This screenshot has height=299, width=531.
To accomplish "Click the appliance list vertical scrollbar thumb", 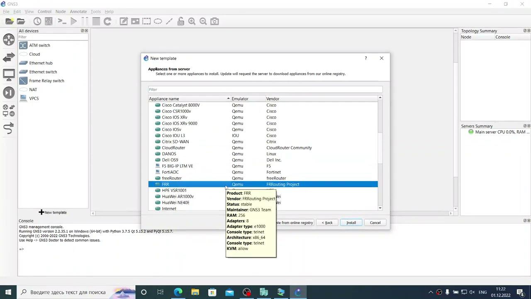I will tap(380, 148).
